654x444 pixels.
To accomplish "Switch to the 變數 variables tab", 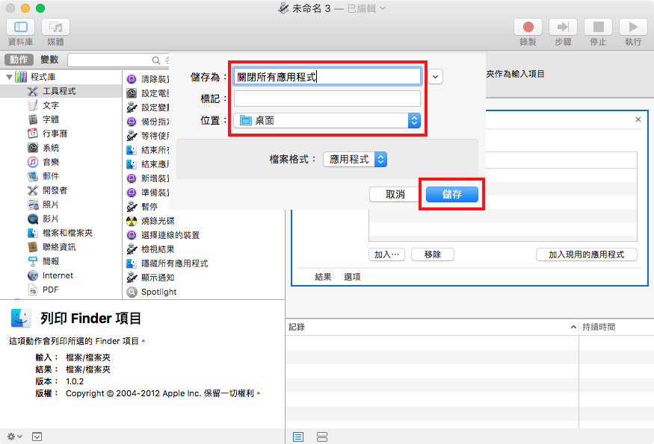I will coord(49,60).
